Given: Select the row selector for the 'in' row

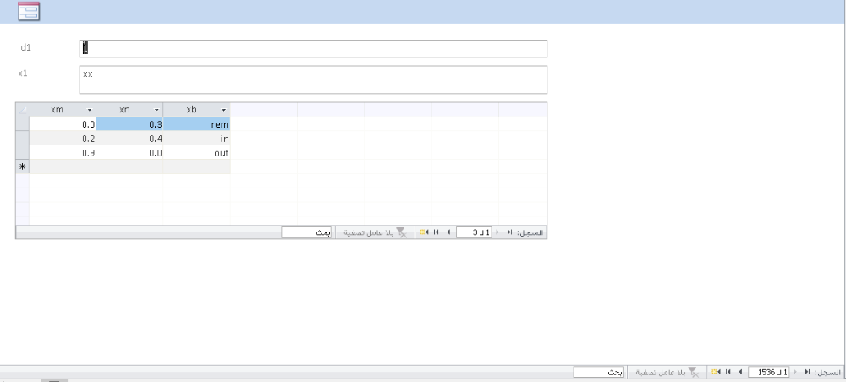Looking at the screenshot, I should click(x=22, y=139).
